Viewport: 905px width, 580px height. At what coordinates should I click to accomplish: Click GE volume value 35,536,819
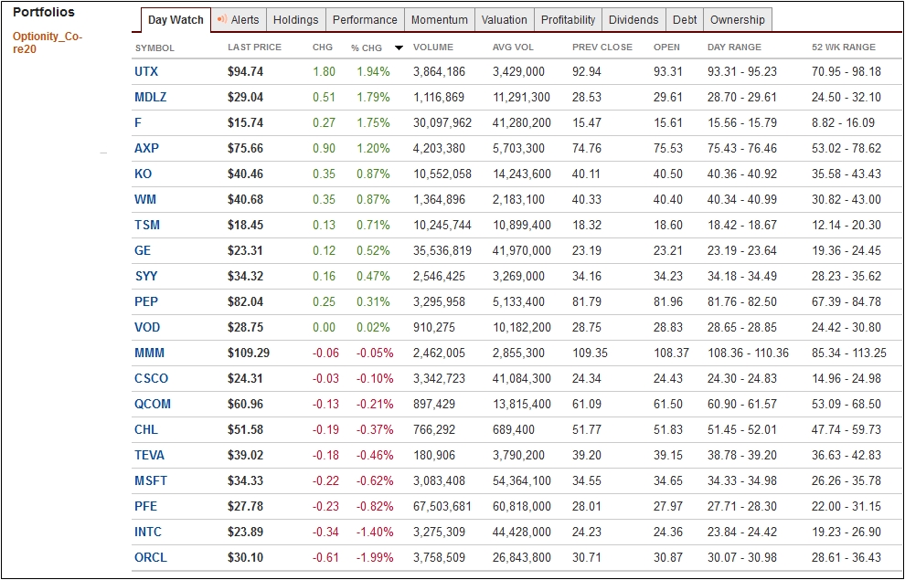(442, 251)
